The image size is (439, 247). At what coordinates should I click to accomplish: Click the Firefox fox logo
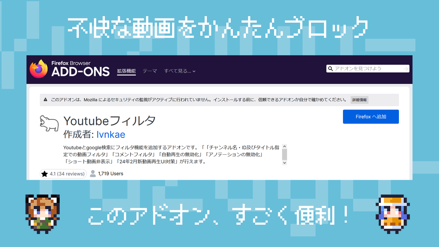coord(38,69)
